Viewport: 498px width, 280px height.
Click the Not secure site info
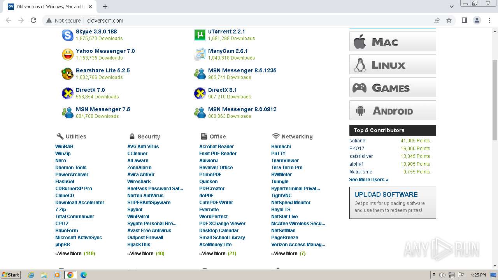pos(63,20)
